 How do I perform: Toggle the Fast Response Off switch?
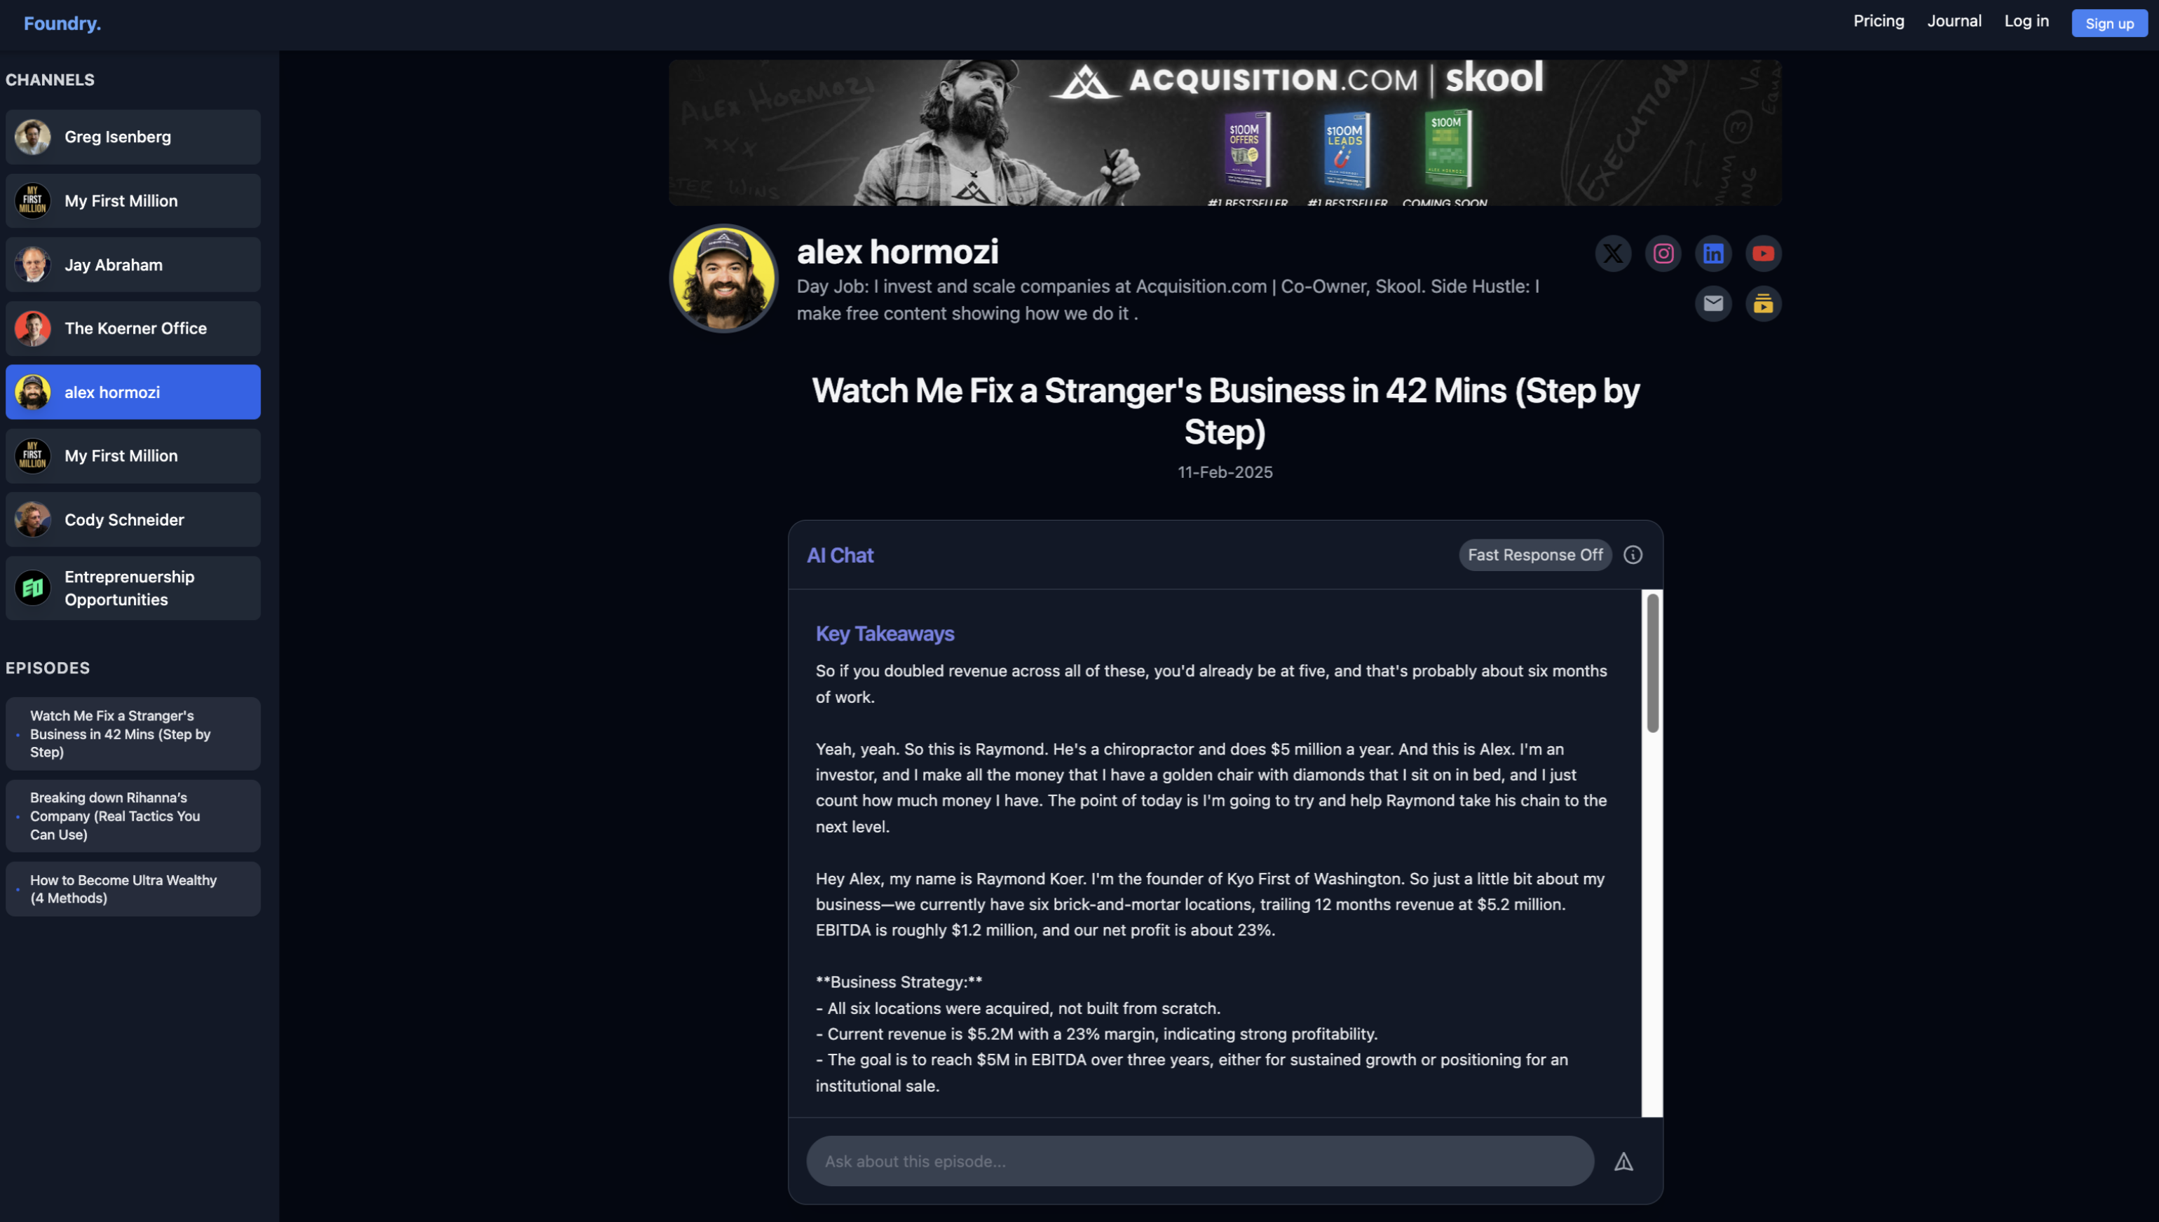pyautogui.click(x=1534, y=555)
